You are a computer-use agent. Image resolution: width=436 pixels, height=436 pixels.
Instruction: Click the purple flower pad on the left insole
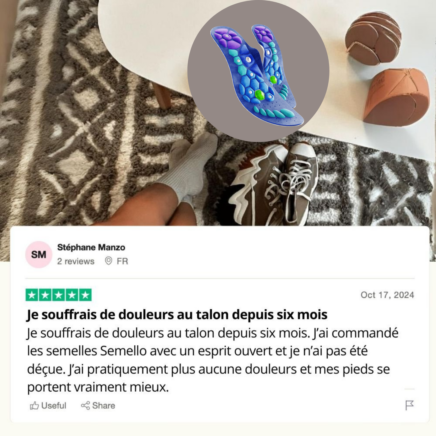point(228,38)
